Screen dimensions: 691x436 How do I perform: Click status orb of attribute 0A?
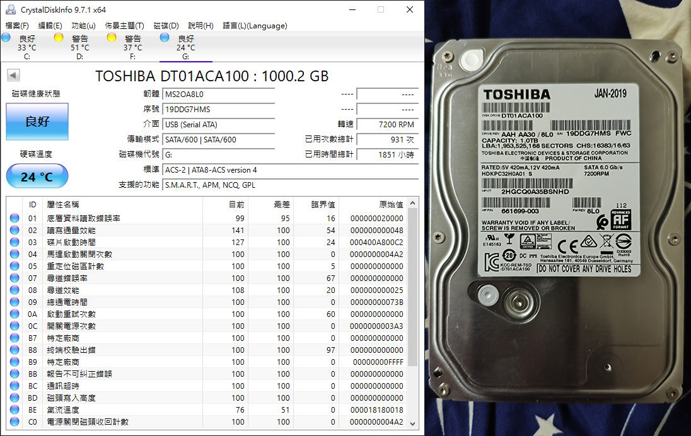point(15,314)
